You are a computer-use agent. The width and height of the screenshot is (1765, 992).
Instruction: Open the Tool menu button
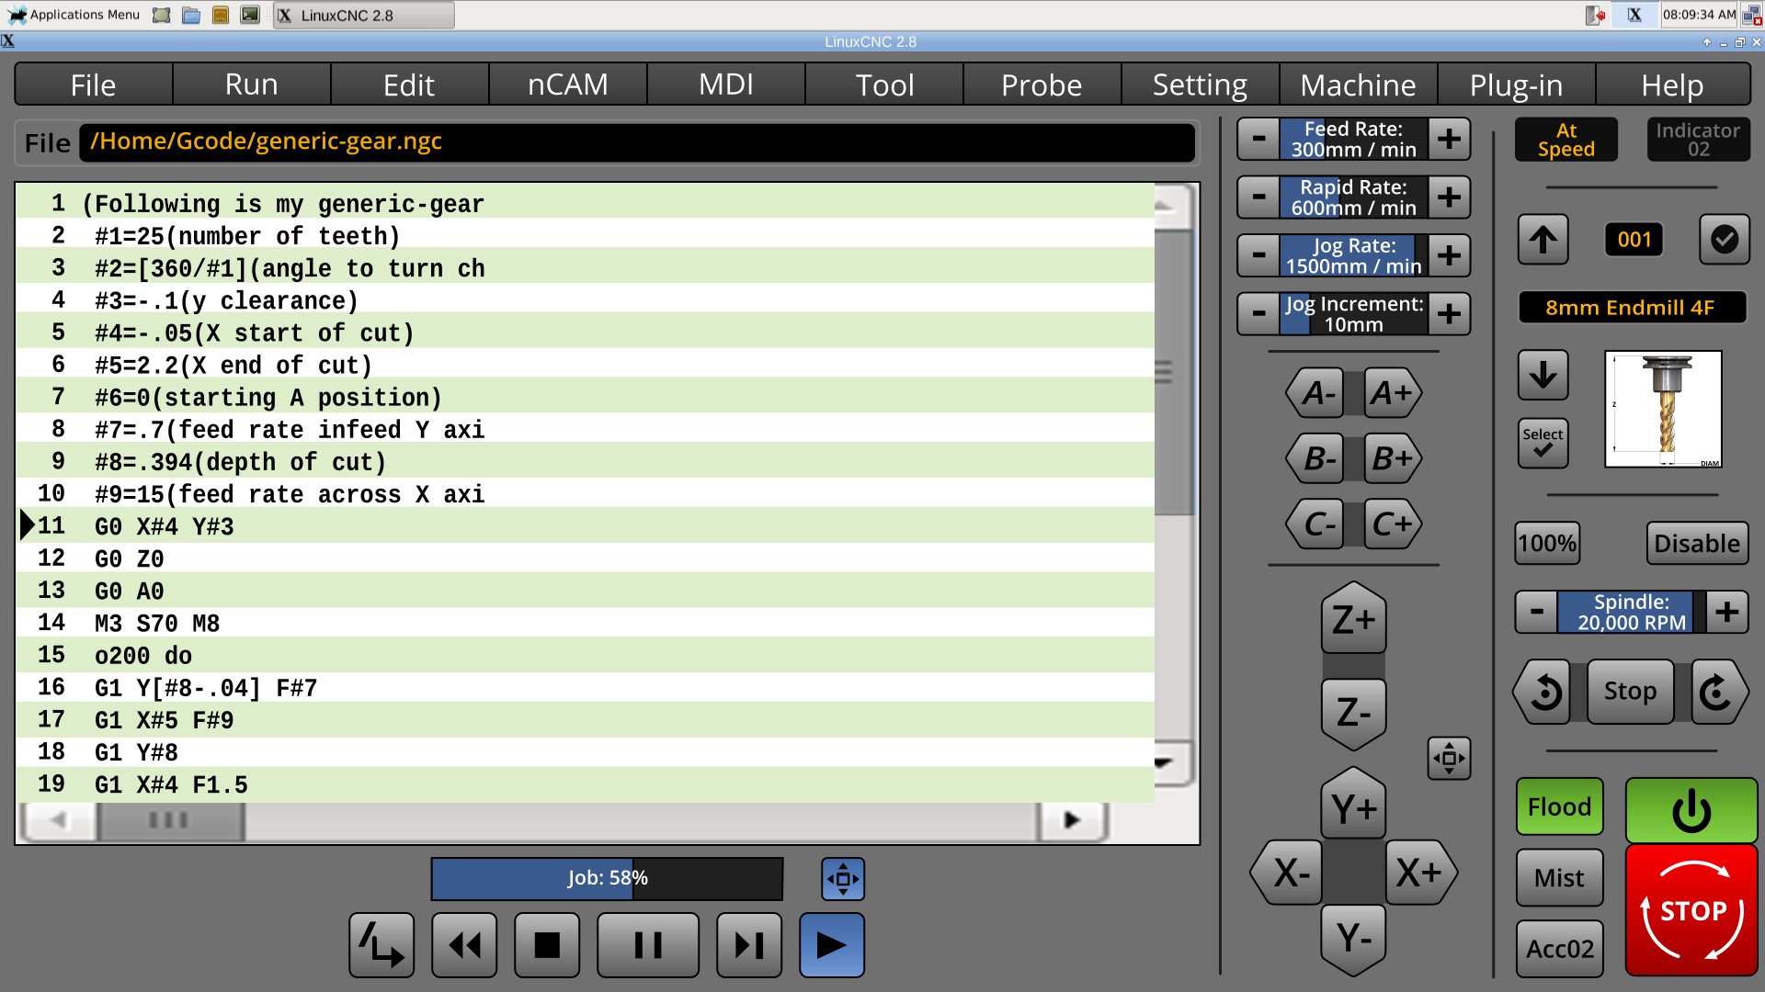click(884, 85)
